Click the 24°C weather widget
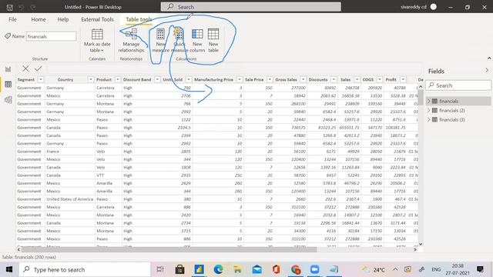The height and width of the screenshot is (277, 493). point(373,269)
